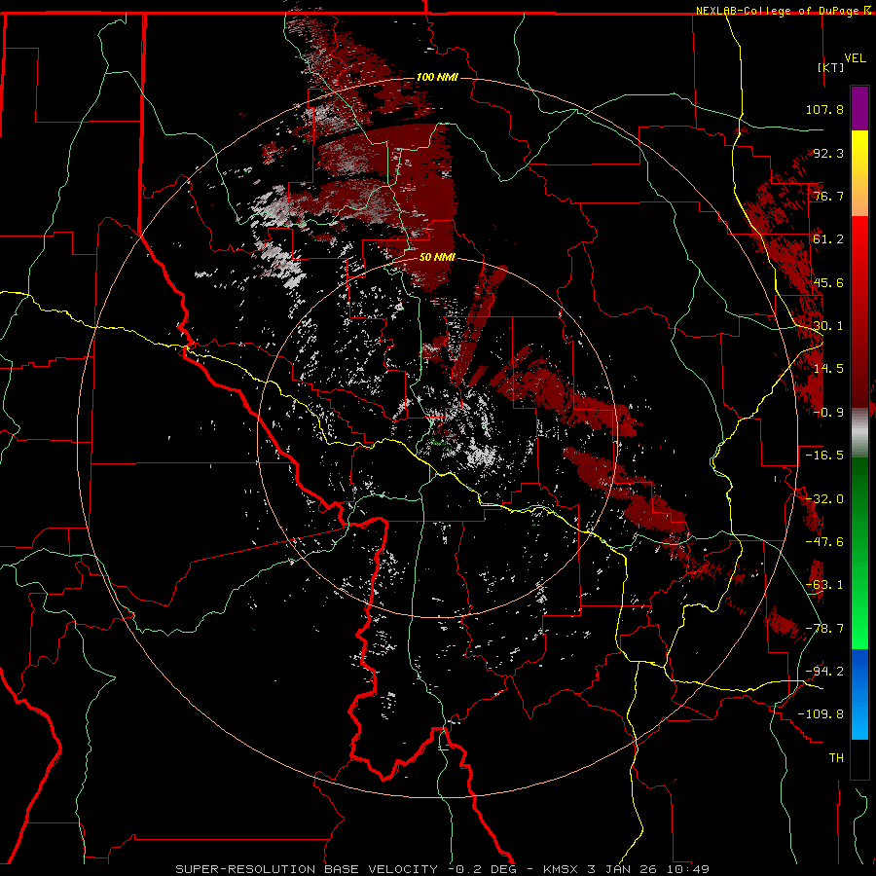
Task: Click the 92.3 velocity scale value
Action: coord(828,153)
